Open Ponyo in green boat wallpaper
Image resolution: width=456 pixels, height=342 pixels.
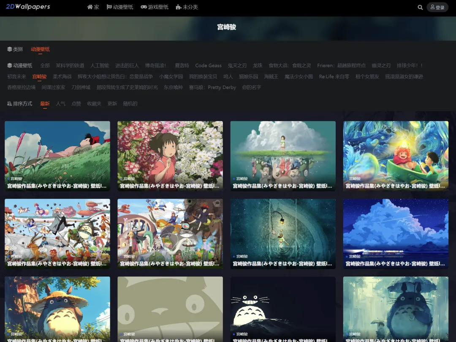[396, 156]
